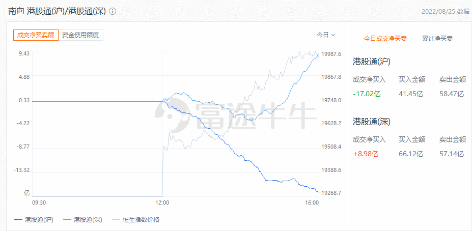Select 今日成交净买卖 tab
The image size is (472, 231).
click(385, 39)
